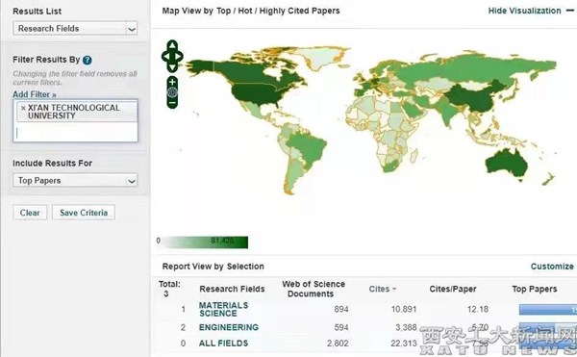This screenshot has height=357, width=577.
Task: Pan the map right with the arrow control
Action: [x=179, y=57]
